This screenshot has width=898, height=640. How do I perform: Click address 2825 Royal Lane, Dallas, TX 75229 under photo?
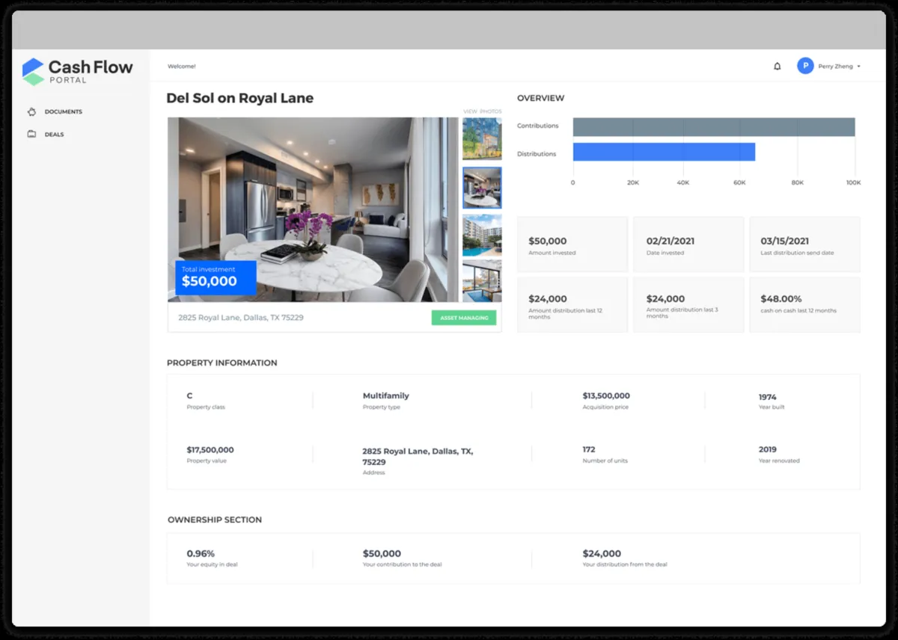(x=241, y=318)
